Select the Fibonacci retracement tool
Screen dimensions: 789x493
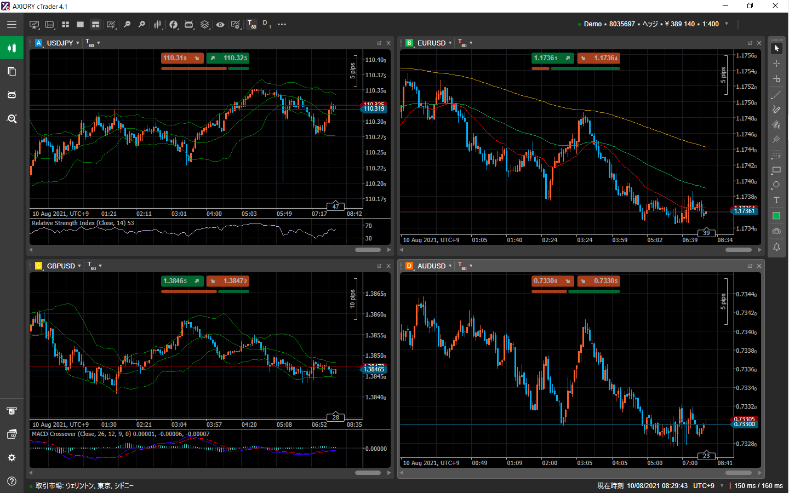[776, 155]
